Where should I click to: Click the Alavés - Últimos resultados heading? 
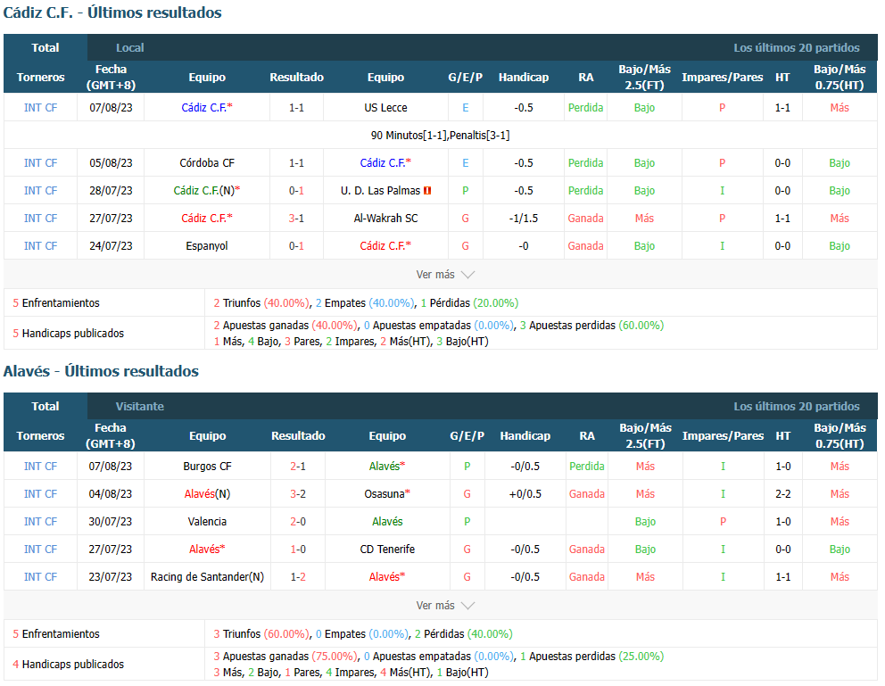(101, 371)
